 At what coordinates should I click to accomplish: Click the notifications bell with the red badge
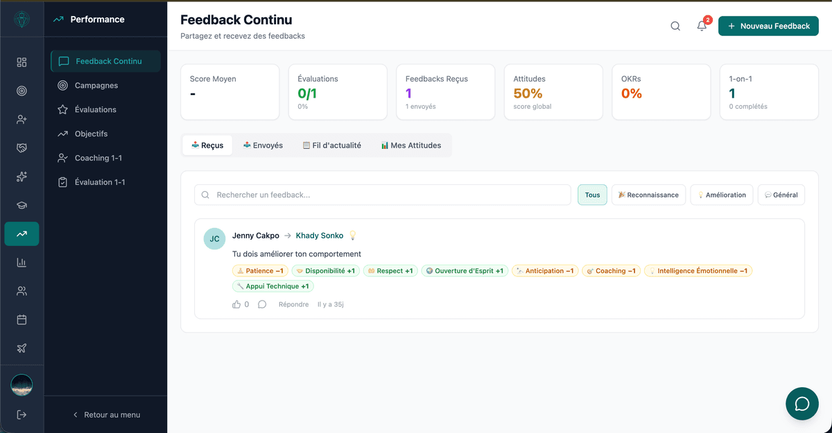(x=701, y=26)
